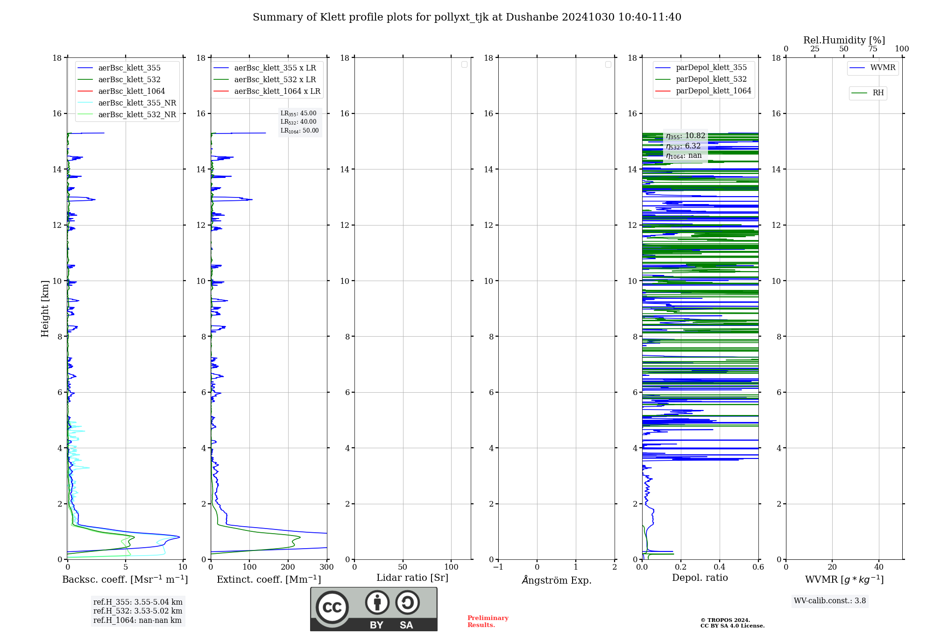Click the LR532: 40.00 annotation
The width and height of the screenshot is (934, 635).
tap(298, 122)
